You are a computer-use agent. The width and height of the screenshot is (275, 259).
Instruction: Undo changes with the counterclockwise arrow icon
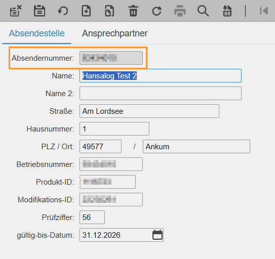tap(63, 11)
